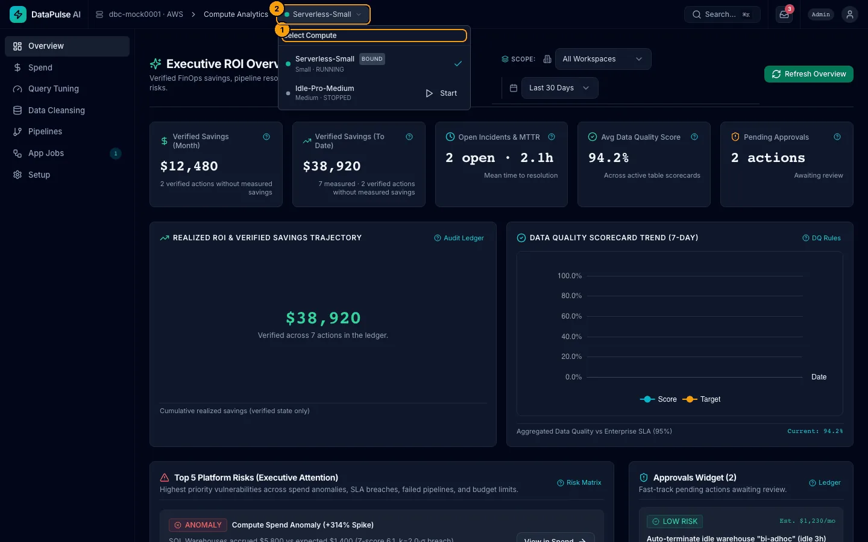Click the Search field in top bar
The height and width of the screenshot is (542, 868).
tap(722, 14)
